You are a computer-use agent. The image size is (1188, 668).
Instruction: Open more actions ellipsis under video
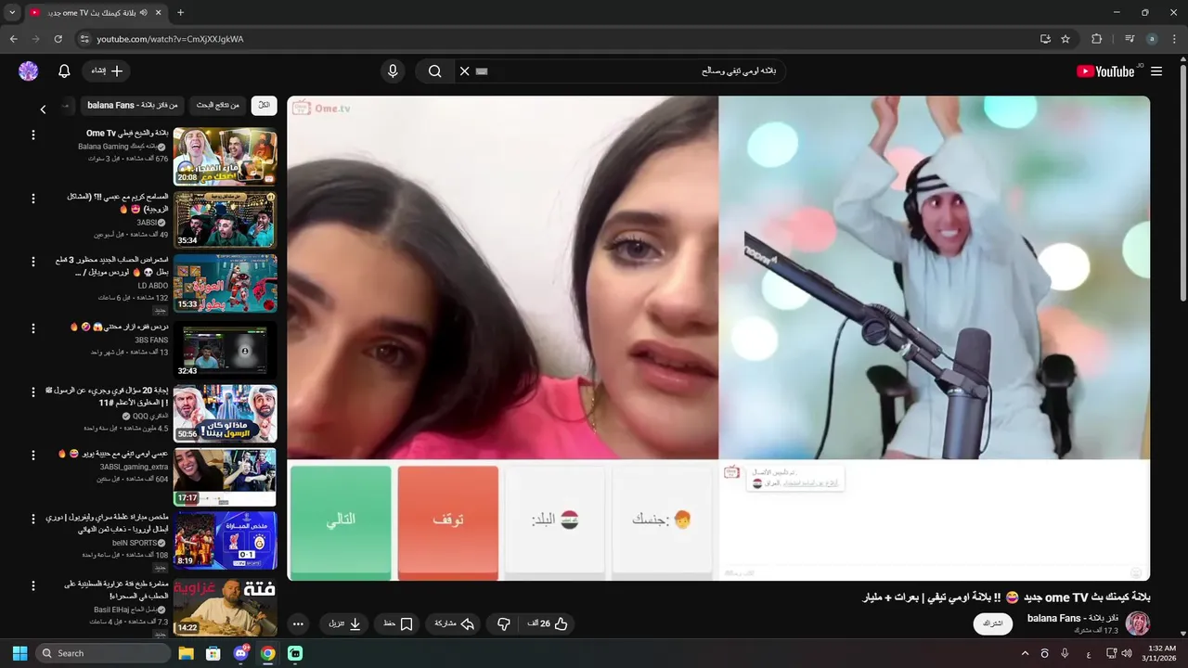(298, 624)
